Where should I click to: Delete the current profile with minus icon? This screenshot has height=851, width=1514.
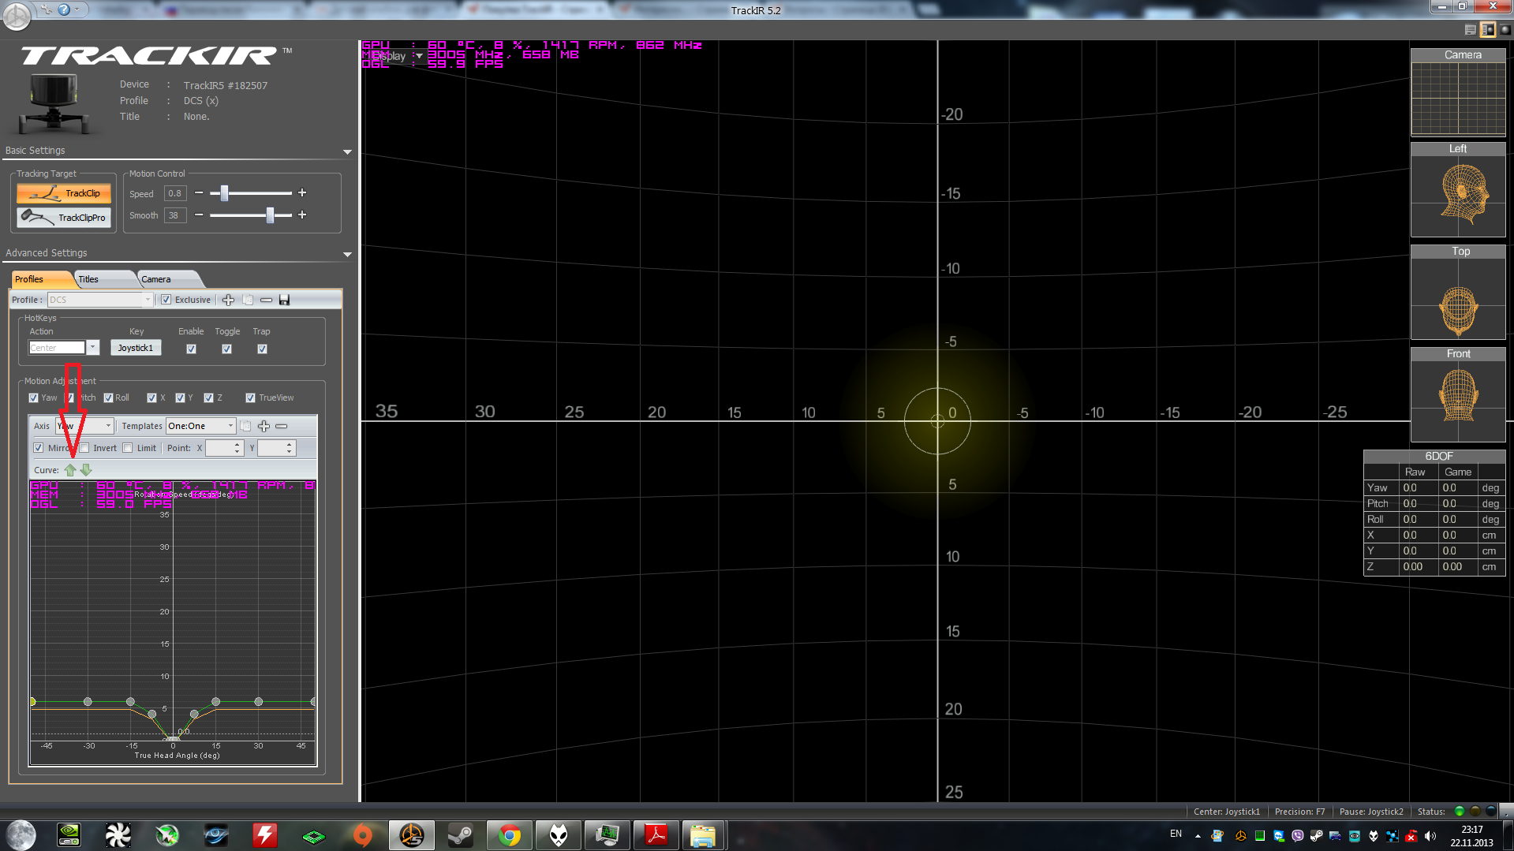[x=266, y=300]
